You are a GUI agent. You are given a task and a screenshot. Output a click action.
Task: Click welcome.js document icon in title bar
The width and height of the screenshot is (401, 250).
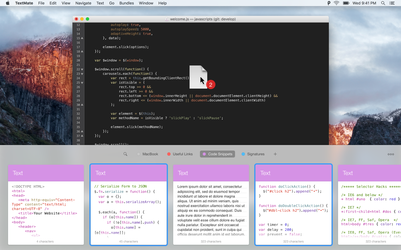[167, 19]
